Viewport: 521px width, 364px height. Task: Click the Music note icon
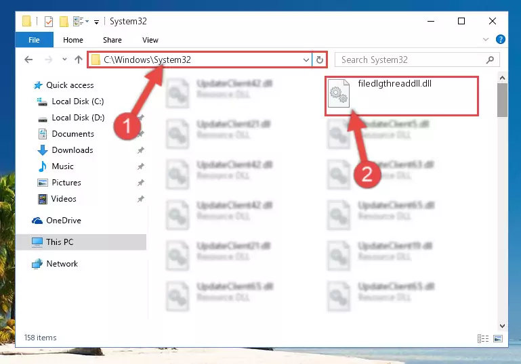point(43,166)
